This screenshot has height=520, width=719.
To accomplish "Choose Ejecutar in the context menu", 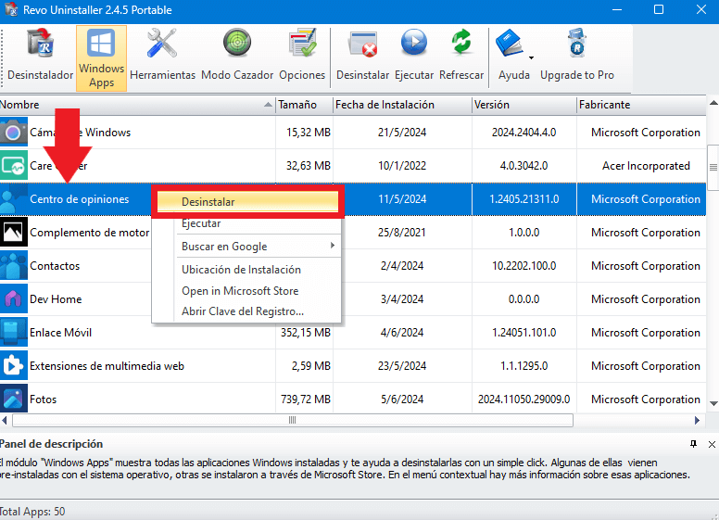I will pos(247,223).
